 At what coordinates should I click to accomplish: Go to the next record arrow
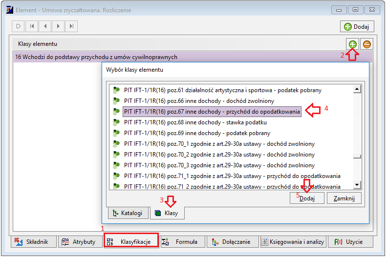[x=58, y=26]
